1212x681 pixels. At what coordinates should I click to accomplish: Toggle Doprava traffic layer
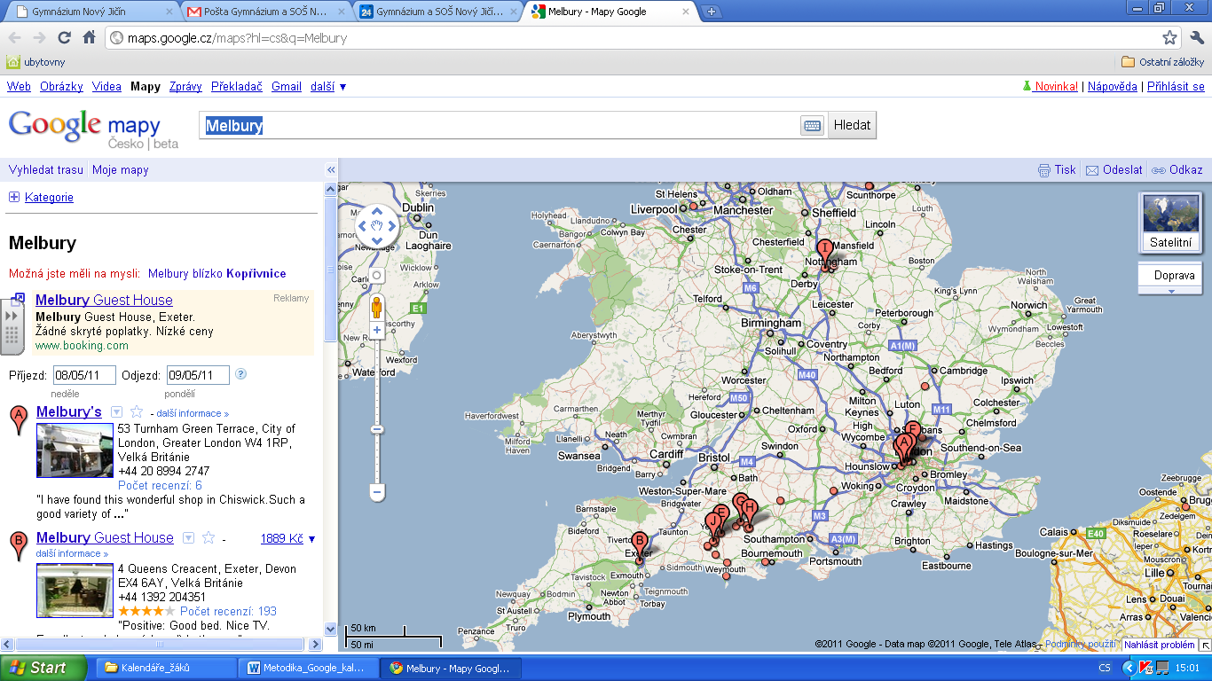[1170, 276]
